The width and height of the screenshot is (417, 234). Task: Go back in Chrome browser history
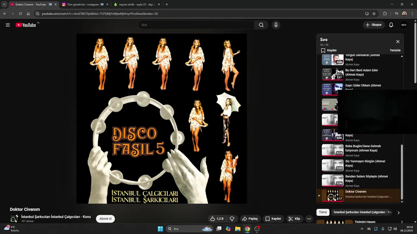point(5,14)
